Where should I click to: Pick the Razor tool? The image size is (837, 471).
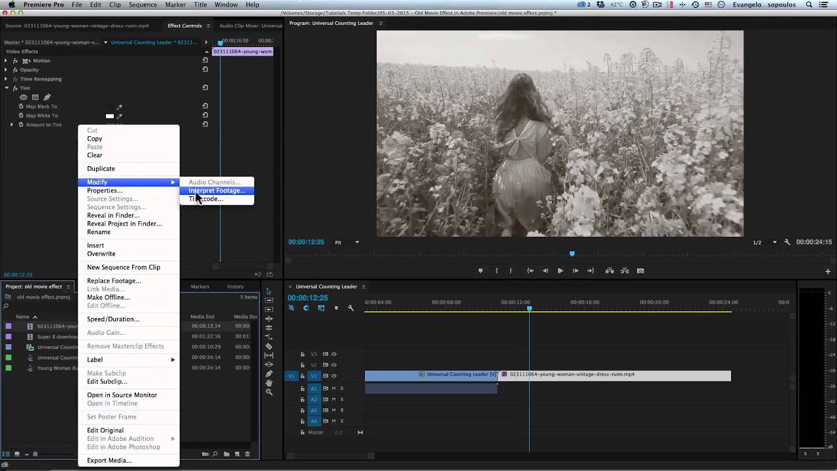pyautogui.click(x=269, y=346)
